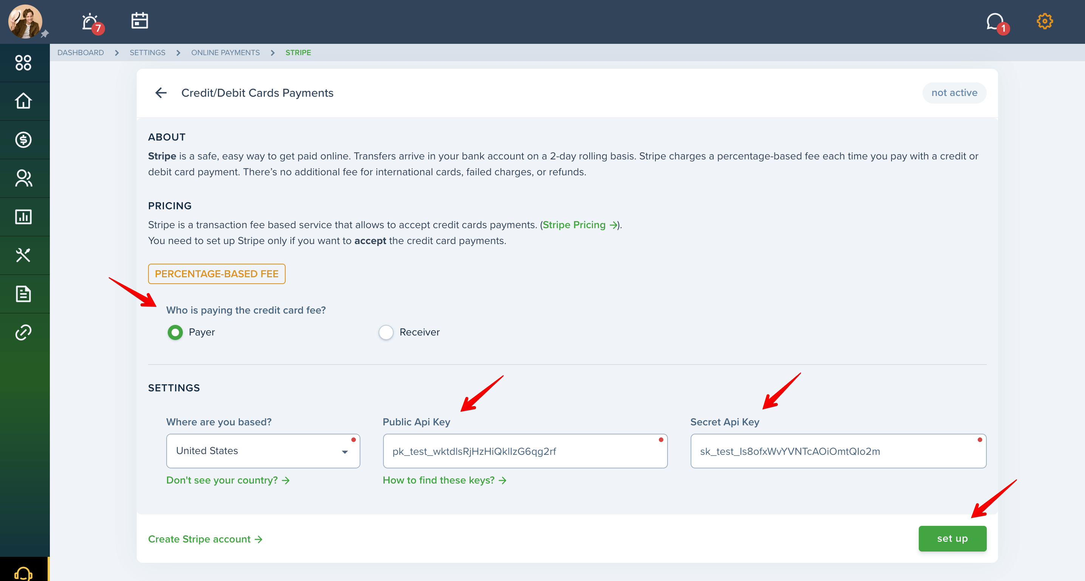
Task: Click the back arrow beside Credit/Debit Cards
Action: 161,93
